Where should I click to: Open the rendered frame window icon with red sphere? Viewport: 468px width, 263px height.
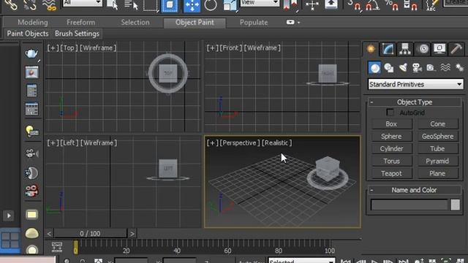31,72
